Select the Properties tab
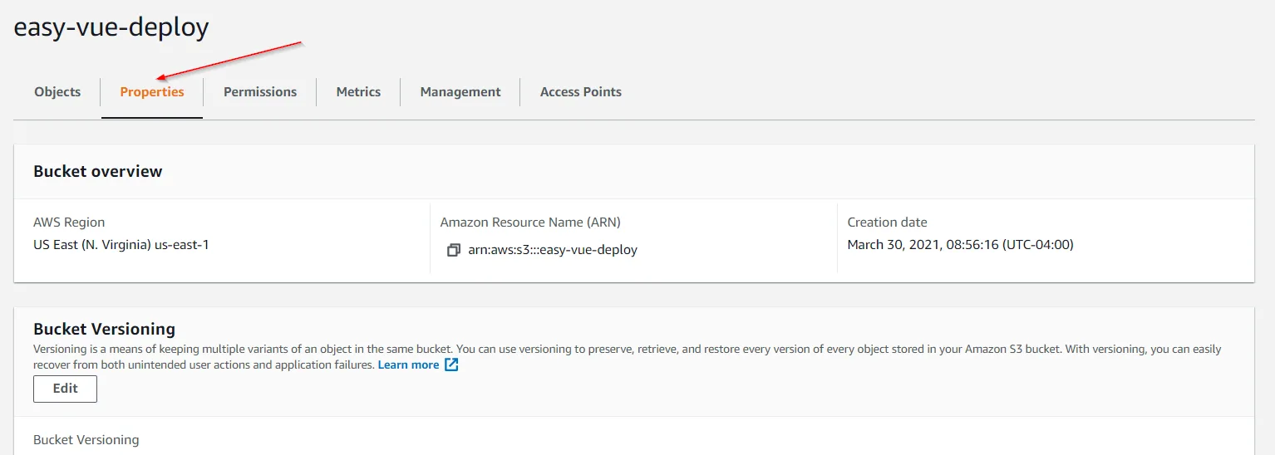1275x455 pixels. point(152,92)
